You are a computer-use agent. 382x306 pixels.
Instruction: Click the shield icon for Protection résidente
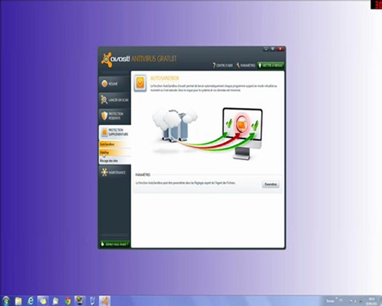(x=104, y=116)
